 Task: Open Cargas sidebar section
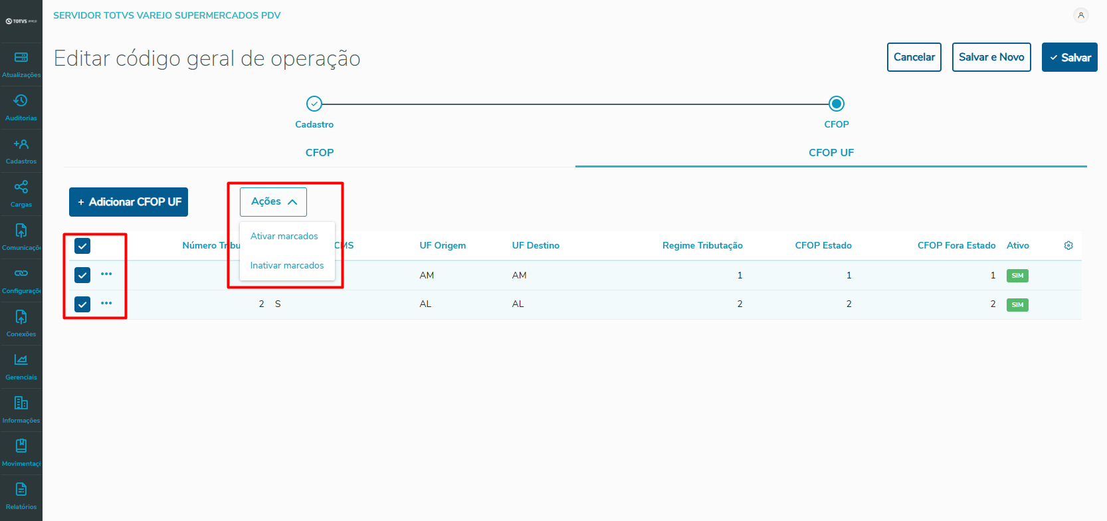(x=21, y=194)
